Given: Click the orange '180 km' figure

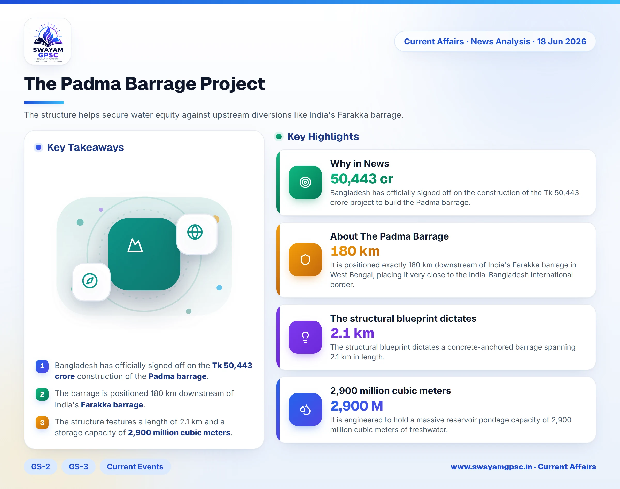Looking at the screenshot, I should coord(355,251).
